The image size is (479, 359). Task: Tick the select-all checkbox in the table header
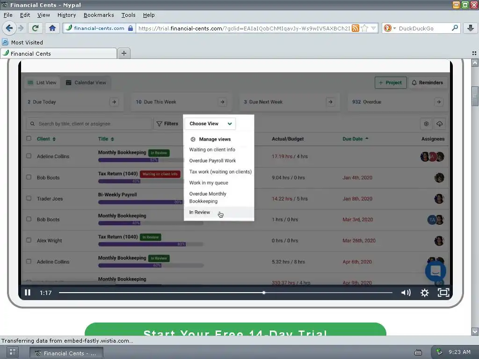[x=29, y=138]
